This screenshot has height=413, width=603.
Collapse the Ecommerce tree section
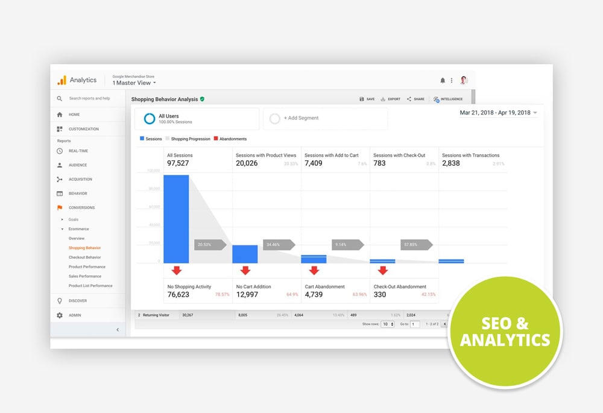(x=62, y=229)
